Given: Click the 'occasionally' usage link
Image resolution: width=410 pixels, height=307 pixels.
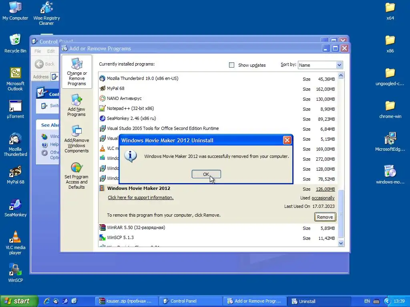Looking at the screenshot, I should (x=323, y=198).
